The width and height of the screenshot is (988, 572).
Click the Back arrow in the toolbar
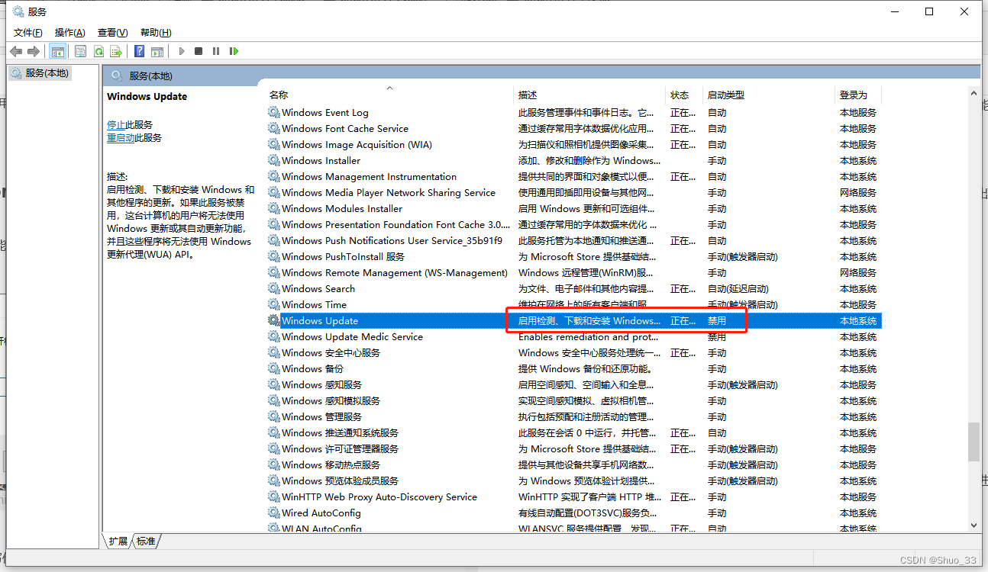[x=16, y=51]
